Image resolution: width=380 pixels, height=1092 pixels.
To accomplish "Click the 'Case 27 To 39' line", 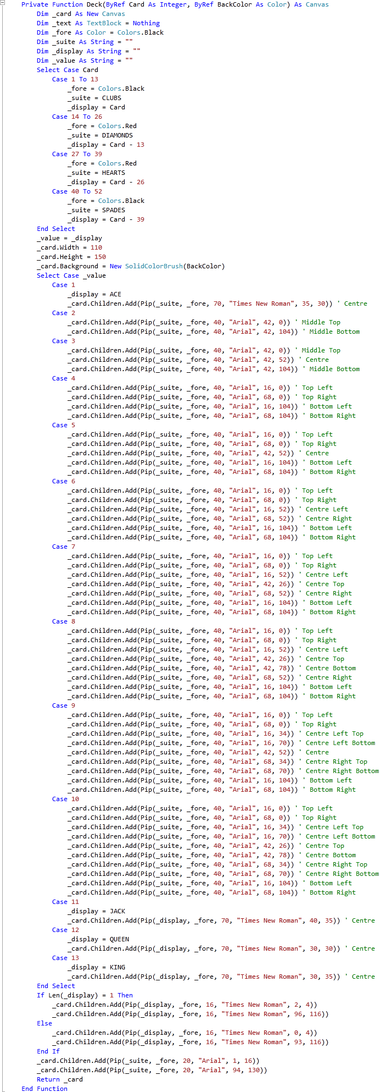I will [77, 154].
